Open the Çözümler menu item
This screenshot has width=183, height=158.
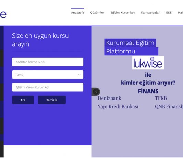point(97,13)
